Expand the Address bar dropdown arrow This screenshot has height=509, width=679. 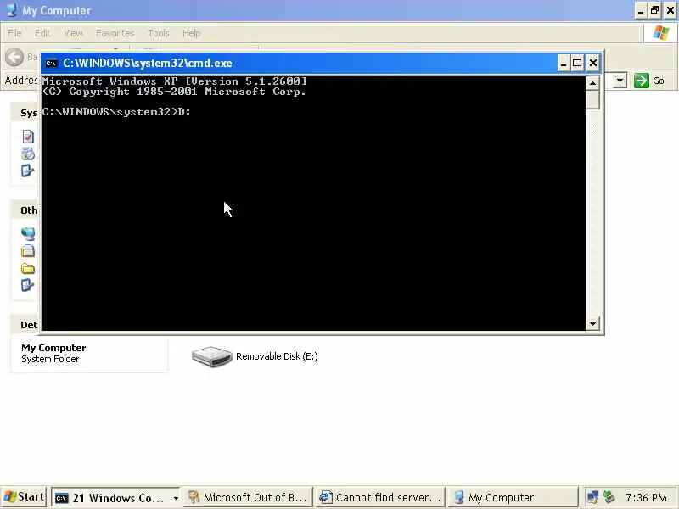coord(620,81)
